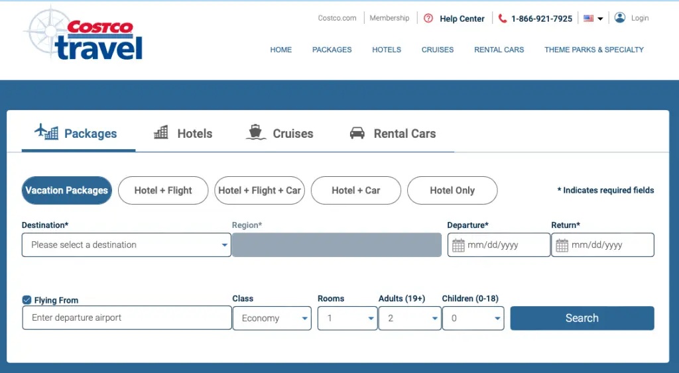679x373 pixels.
Task: Click the Enter departure airport field
Action: click(127, 317)
